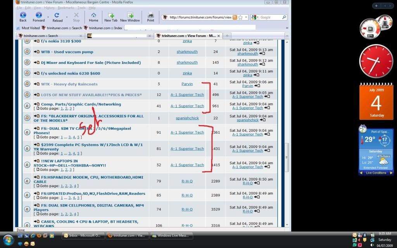
Task: Click last-post icon in FS:HSPA&EDGE MODEM row
Action: point(257,183)
